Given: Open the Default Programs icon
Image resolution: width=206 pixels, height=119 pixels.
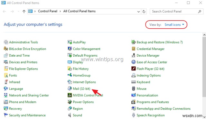Looking at the screenshot, I should tap(70, 55).
